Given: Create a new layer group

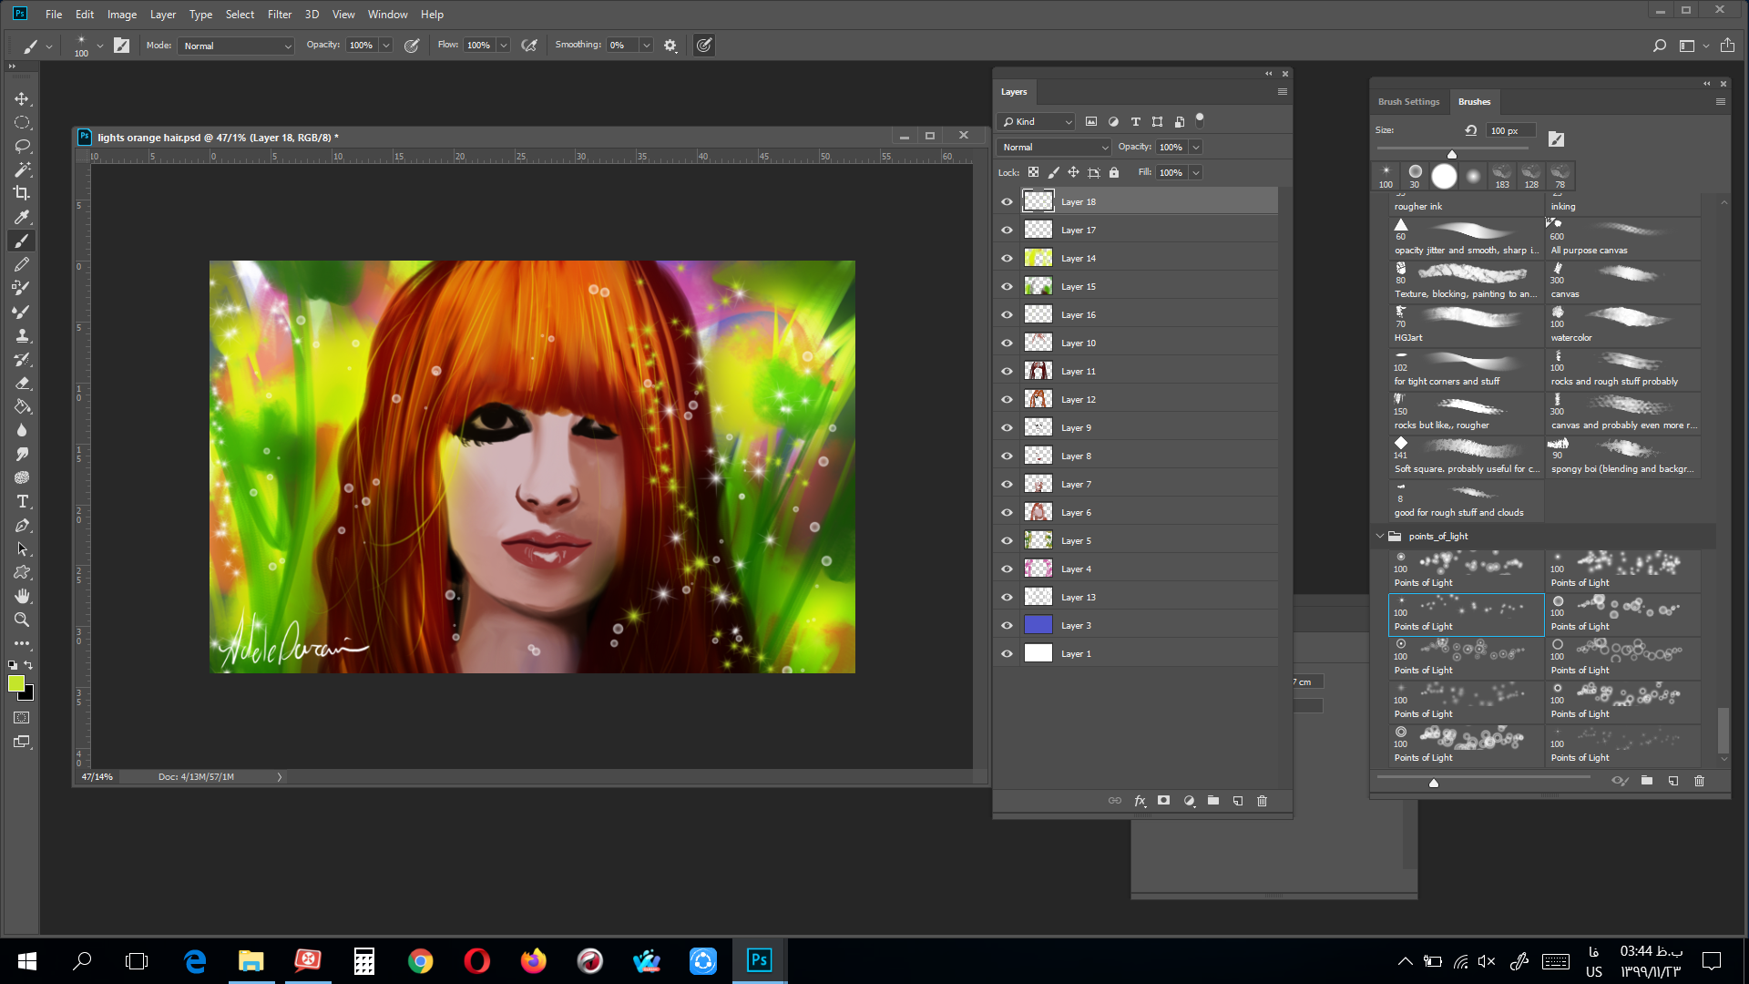Looking at the screenshot, I should [x=1213, y=801].
